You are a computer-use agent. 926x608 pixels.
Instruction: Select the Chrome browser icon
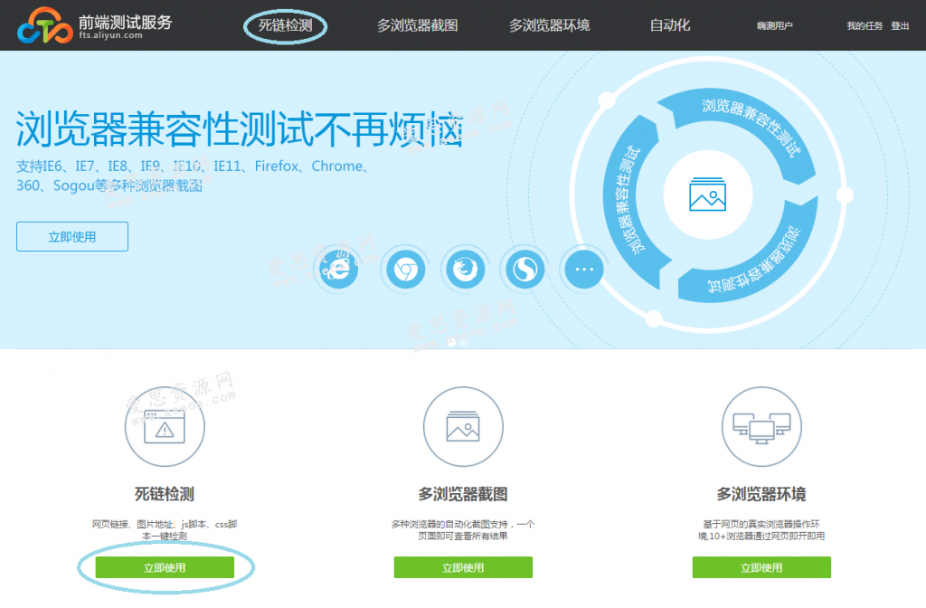tap(404, 269)
